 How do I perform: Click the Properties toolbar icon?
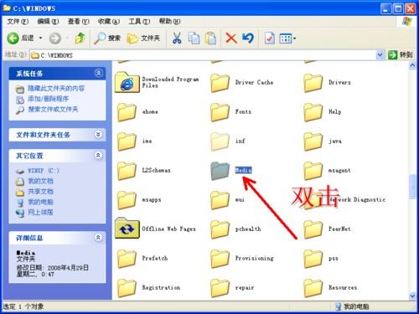click(x=270, y=39)
